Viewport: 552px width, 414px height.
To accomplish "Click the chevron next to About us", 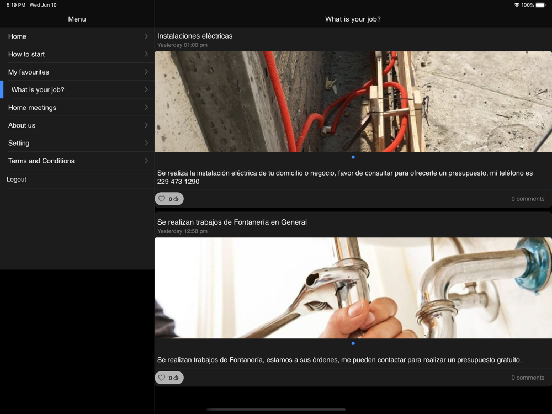I will pyautogui.click(x=146, y=125).
